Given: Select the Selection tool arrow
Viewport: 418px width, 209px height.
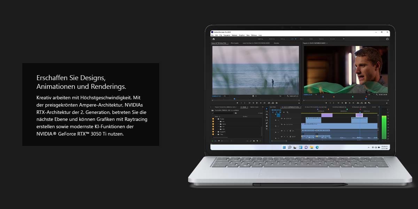Looking at the screenshot, I should pos(267,109).
